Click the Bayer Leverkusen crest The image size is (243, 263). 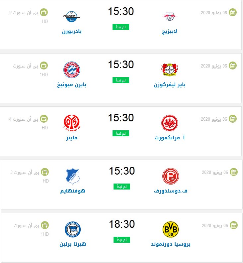pos(170,70)
